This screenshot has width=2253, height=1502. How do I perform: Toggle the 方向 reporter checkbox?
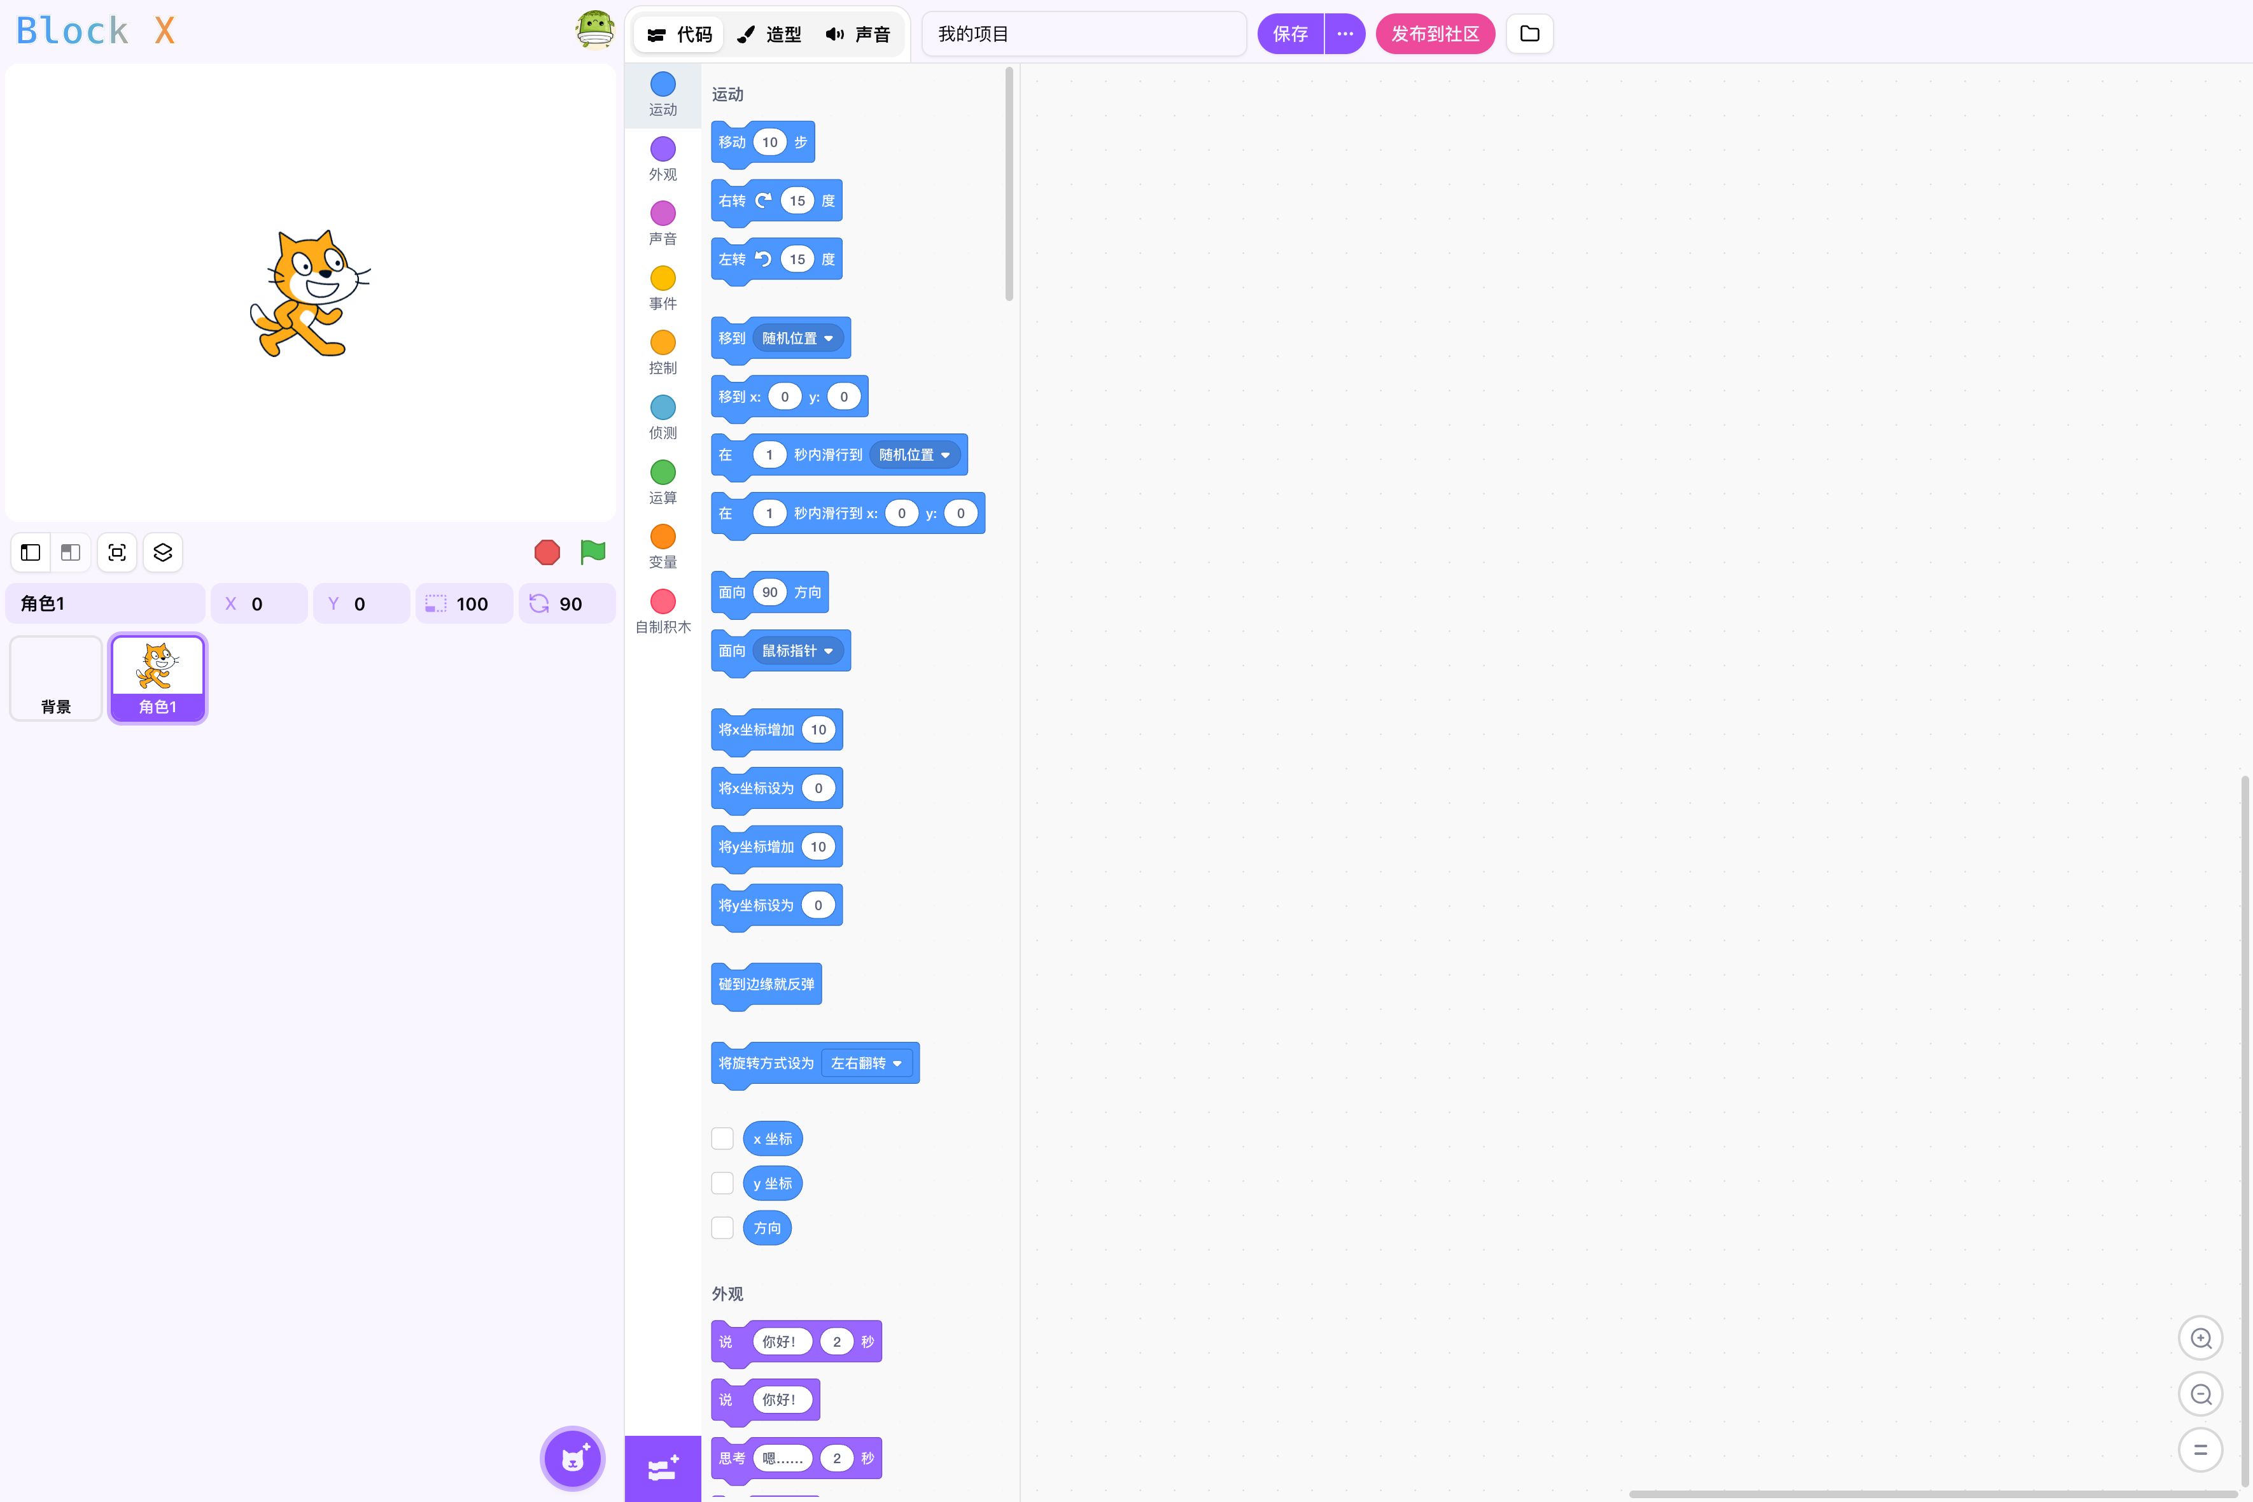(722, 1228)
